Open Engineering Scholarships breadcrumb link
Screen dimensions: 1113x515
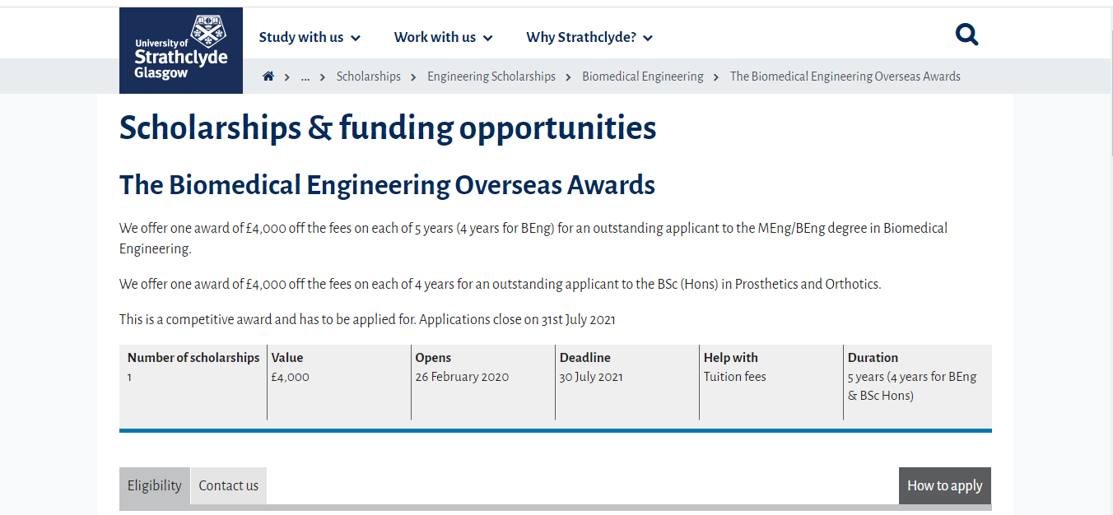[x=491, y=77]
